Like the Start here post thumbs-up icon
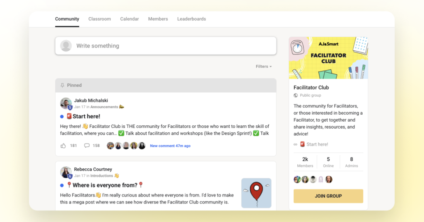Screen dimensions: 424x222 [63, 146]
